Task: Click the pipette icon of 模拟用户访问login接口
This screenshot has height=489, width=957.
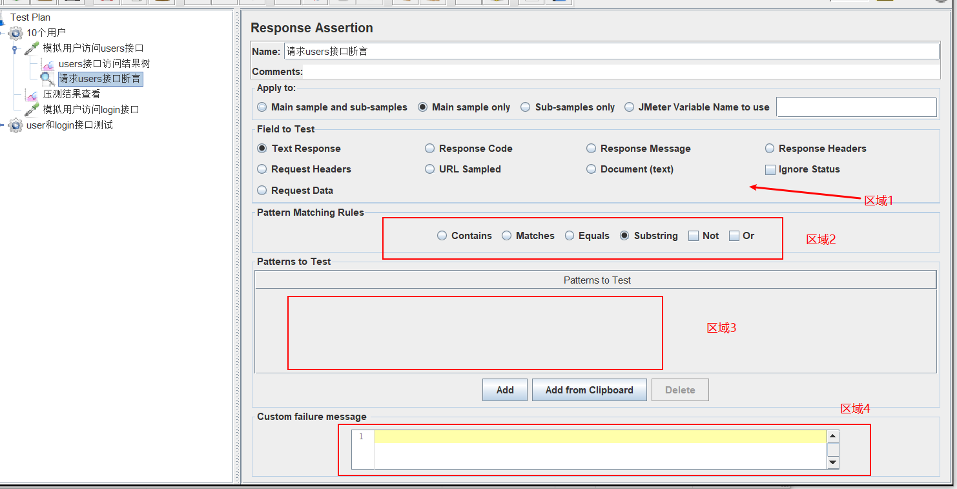Action: [x=32, y=109]
